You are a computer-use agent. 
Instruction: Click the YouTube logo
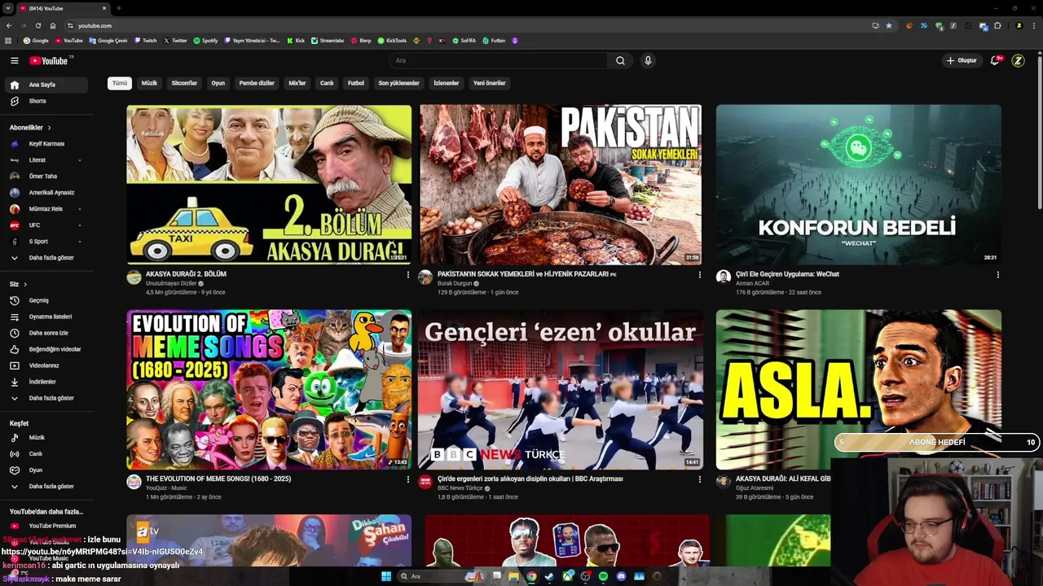tap(50, 60)
